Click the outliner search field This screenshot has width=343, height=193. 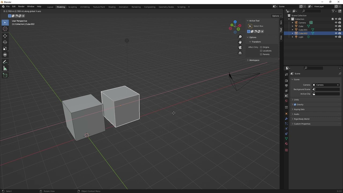click(311, 11)
